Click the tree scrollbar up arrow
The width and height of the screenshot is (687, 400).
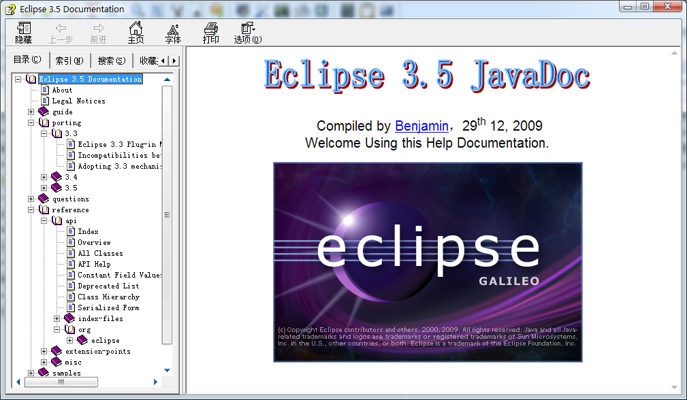167,79
